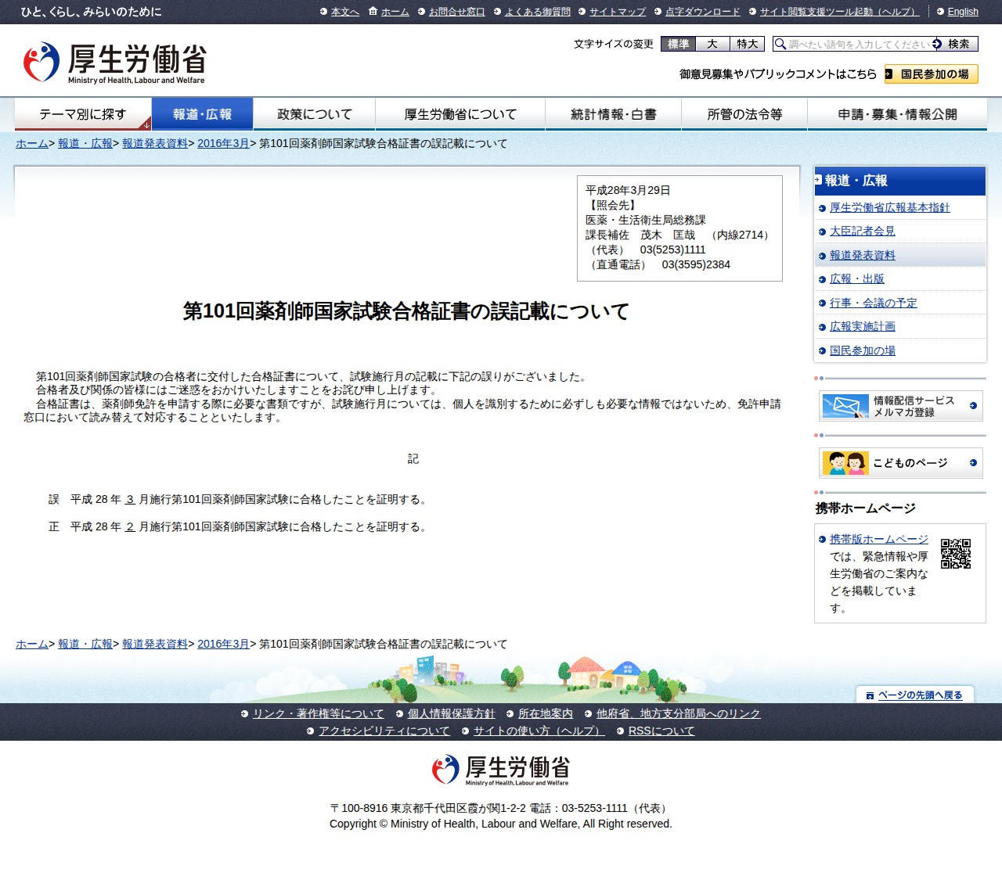Click the 報道・広報 sidebar header
Screen dimensions: 1002x869
coord(900,181)
